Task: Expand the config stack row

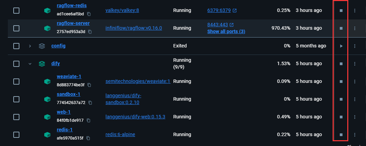Action: 30,46
